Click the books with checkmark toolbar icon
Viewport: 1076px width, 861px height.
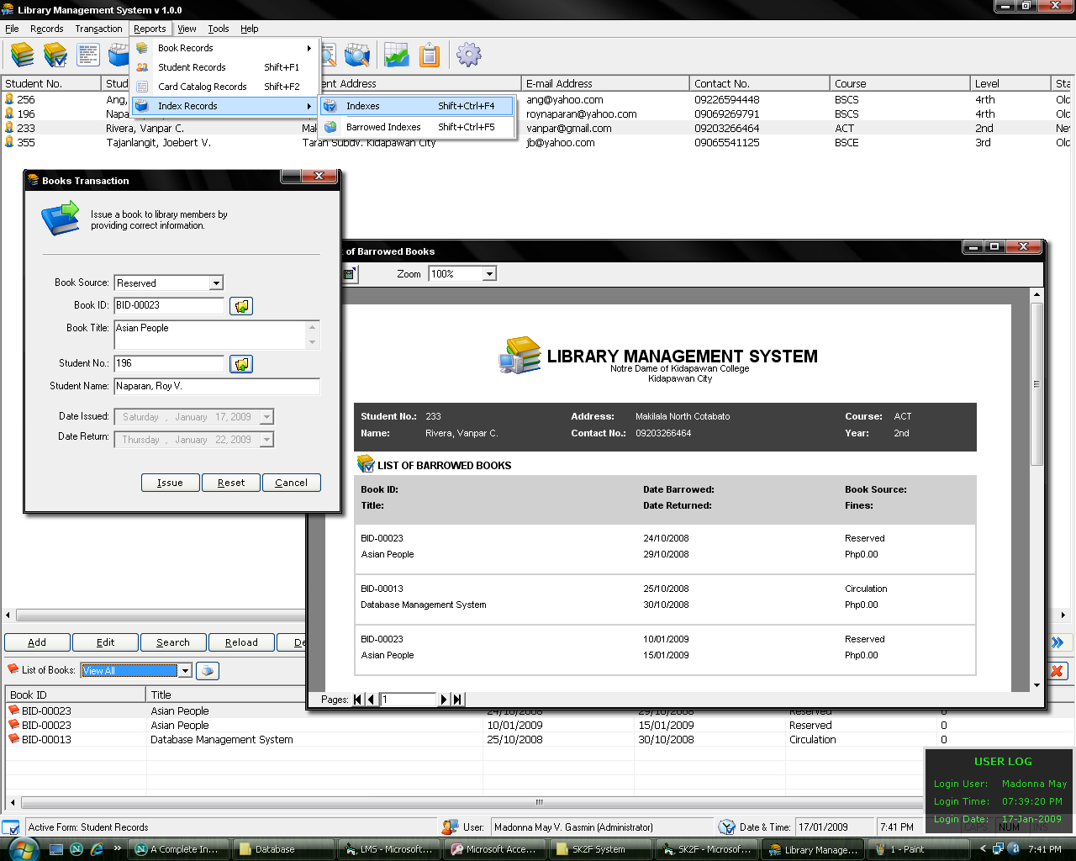pyautogui.click(x=55, y=55)
